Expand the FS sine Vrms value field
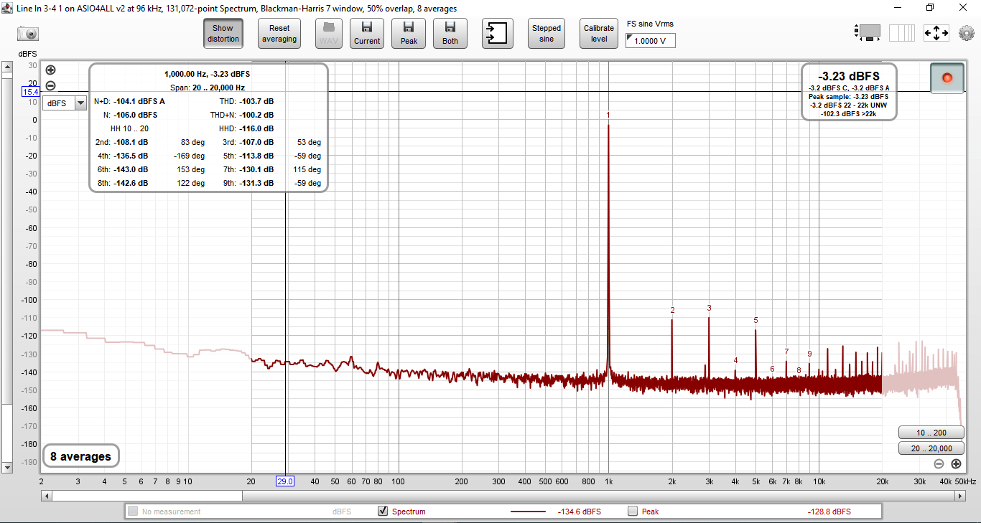 point(651,41)
